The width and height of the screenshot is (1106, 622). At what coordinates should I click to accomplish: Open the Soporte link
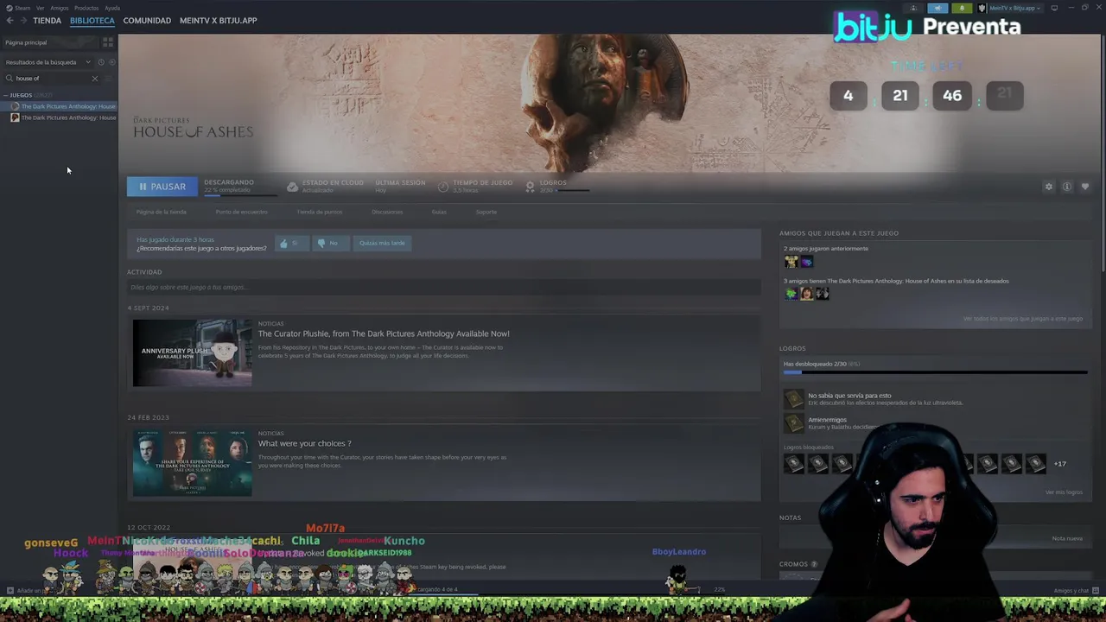tap(486, 212)
